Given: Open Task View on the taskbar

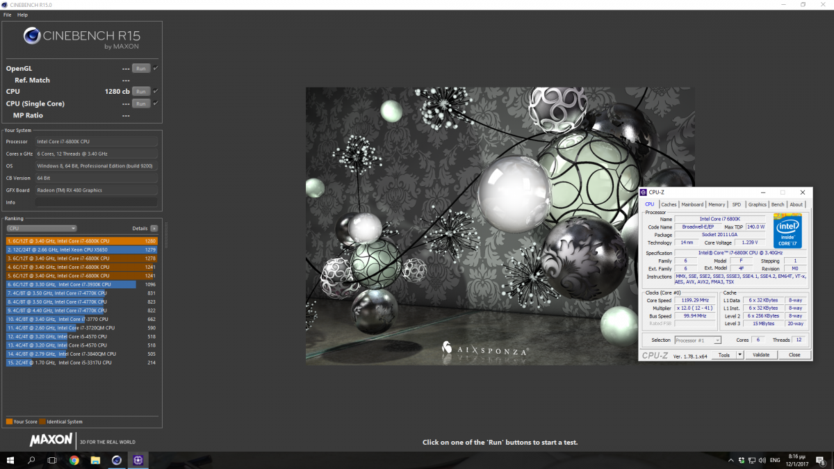Looking at the screenshot, I should click(52, 460).
